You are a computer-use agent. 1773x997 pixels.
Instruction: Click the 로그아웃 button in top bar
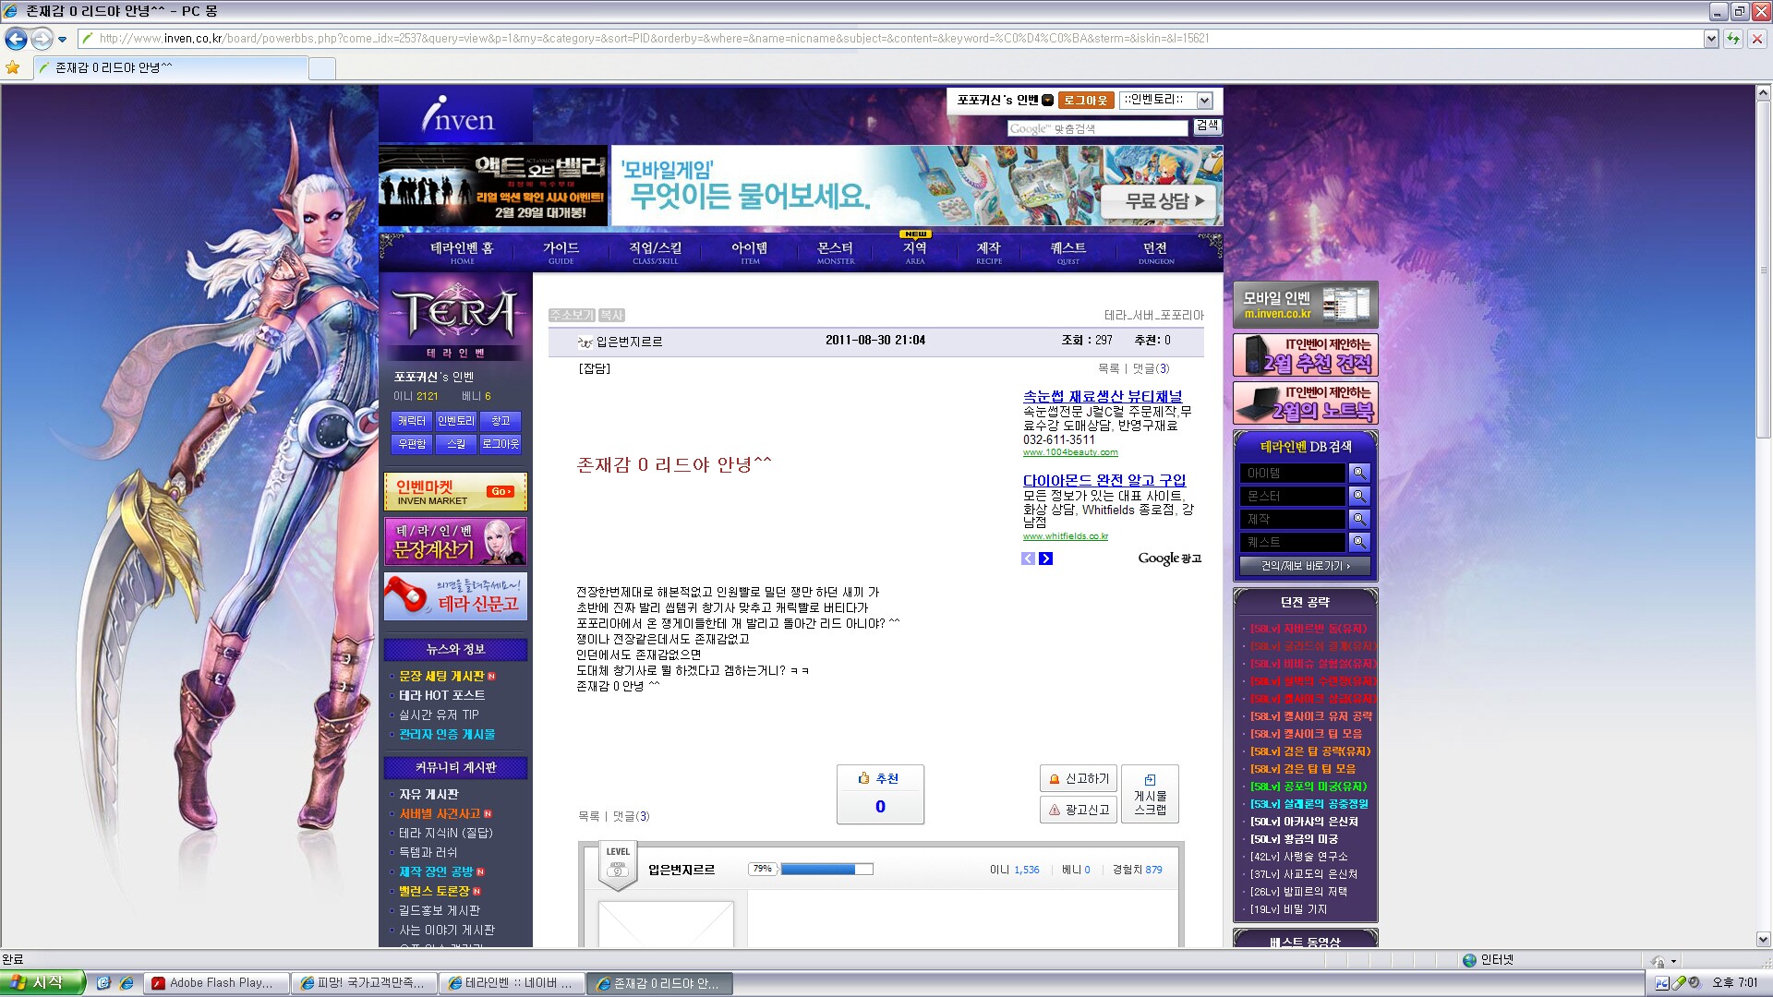[x=1085, y=101]
